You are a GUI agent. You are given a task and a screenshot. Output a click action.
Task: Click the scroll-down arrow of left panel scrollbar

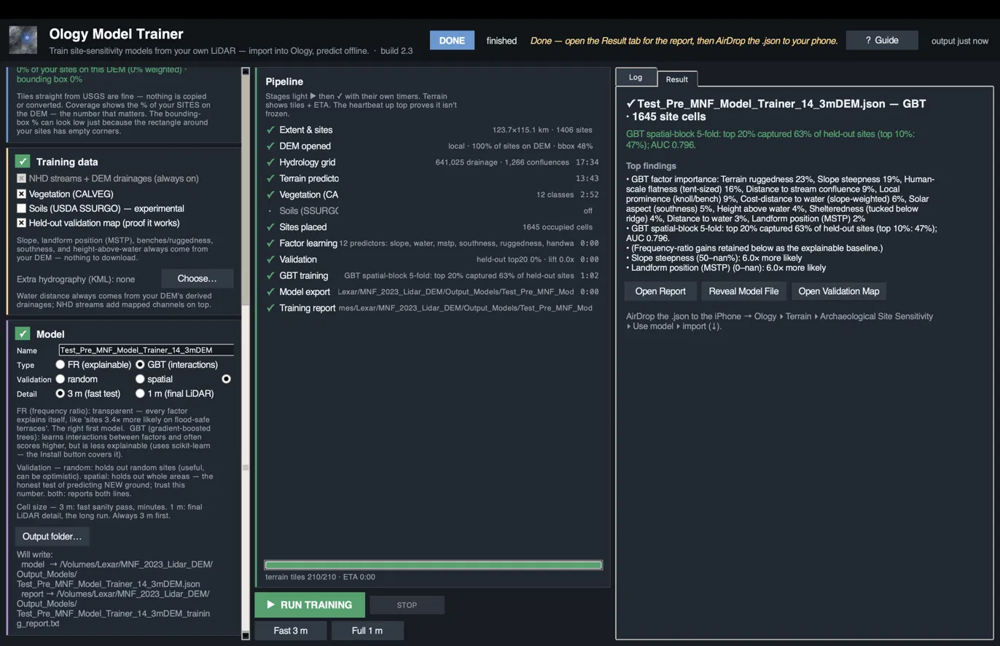pos(246,636)
